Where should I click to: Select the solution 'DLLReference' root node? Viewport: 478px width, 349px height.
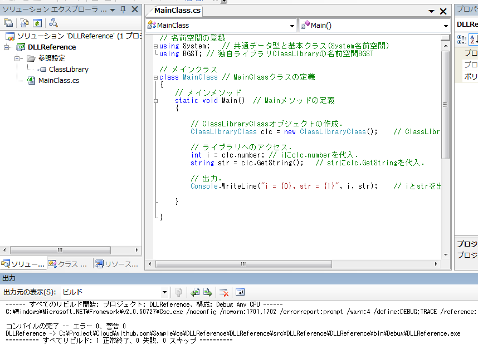pos(72,36)
